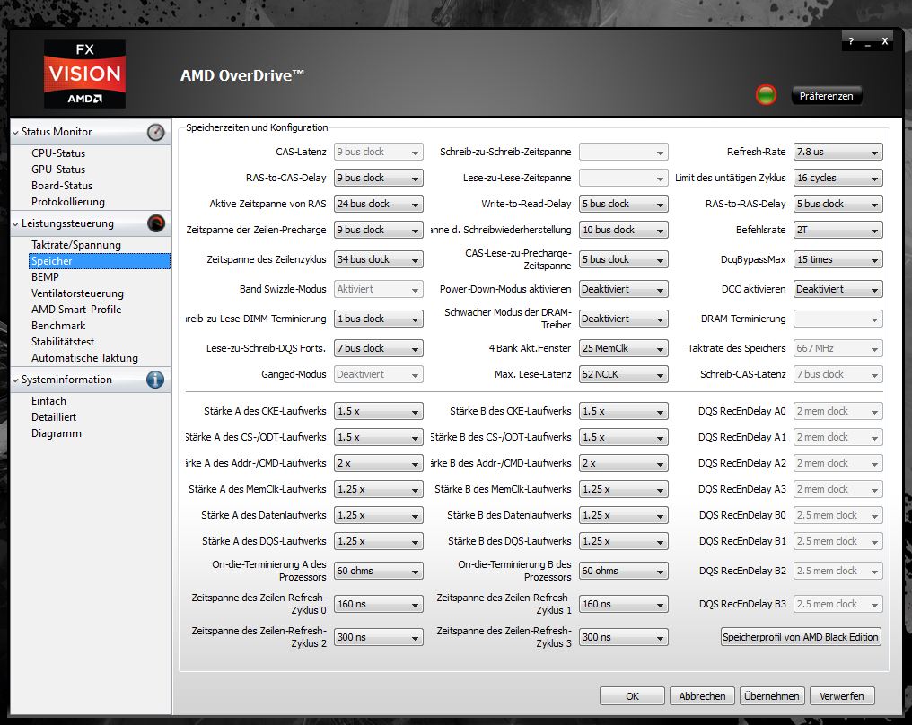The image size is (912, 725).
Task: Open Limit des untätigen Zyklus dropdown
Action: click(838, 178)
